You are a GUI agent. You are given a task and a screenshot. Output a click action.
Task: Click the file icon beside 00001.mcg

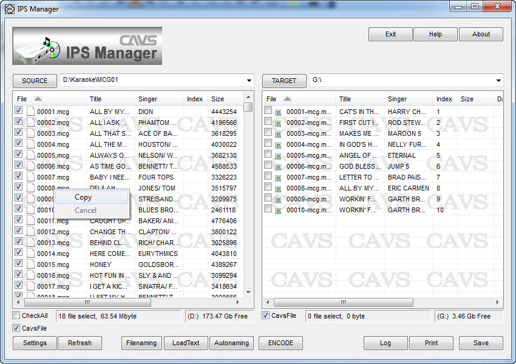pos(30,112)
